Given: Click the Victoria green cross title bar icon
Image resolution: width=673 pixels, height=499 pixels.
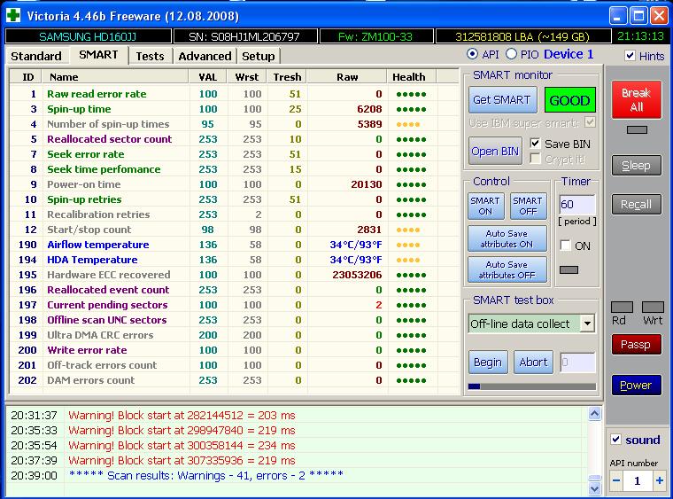Looking at the screenshot, I should (x=13, y=15).
